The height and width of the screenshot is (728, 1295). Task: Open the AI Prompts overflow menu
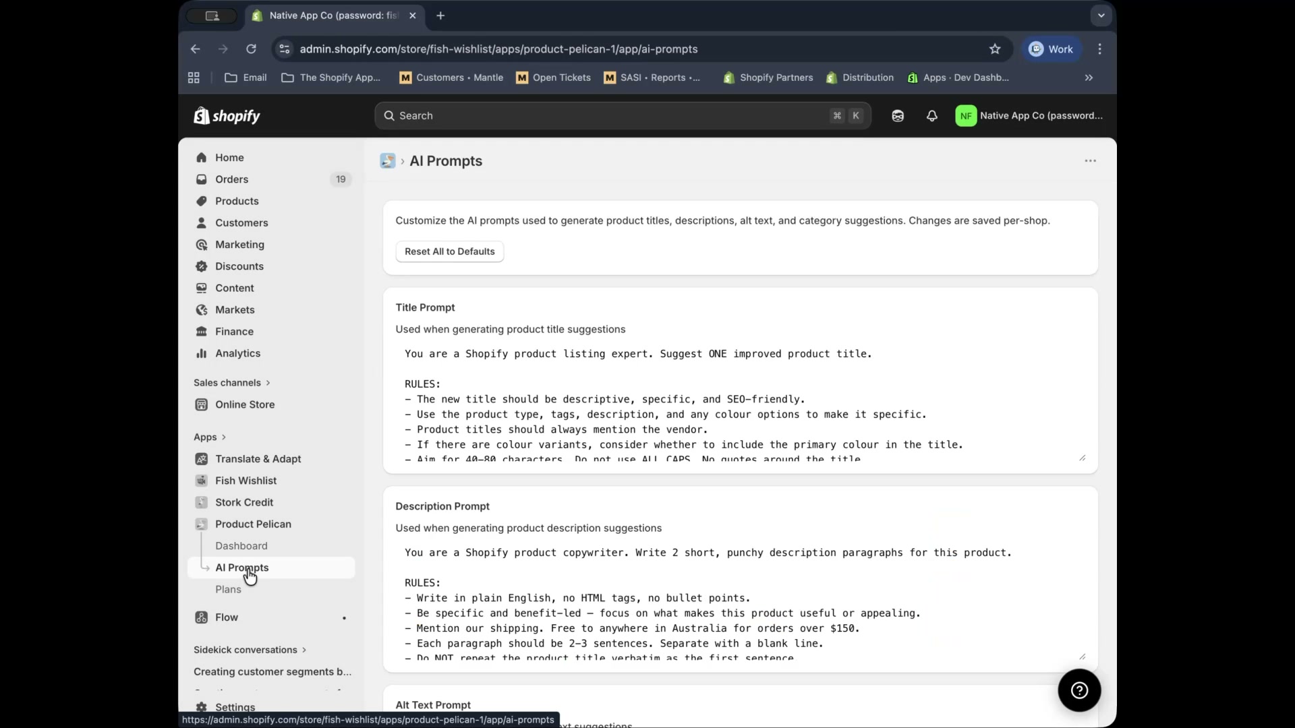(1090, 160)
